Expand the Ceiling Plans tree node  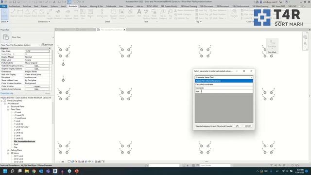[x=8, y=150]
